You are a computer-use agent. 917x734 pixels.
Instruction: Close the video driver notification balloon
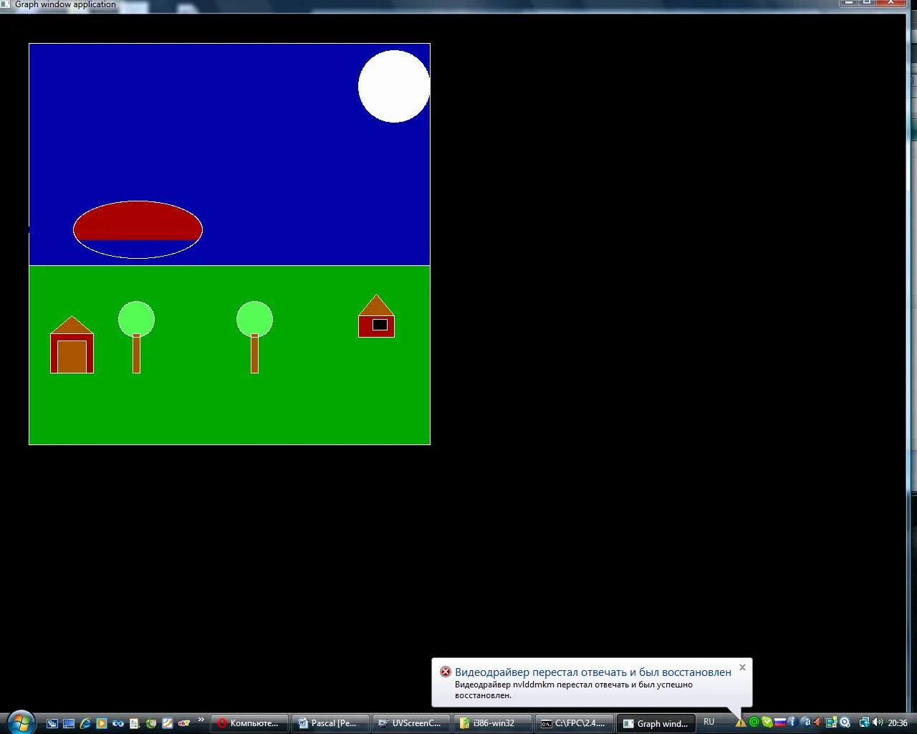742,667
